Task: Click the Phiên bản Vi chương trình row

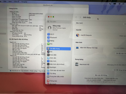Action: coord(22,20)
